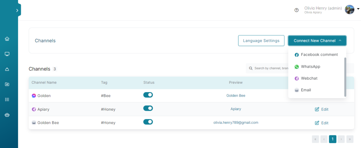Focus the channel search input field
This screenshot has width=361, height=148.
coord(267,69)
